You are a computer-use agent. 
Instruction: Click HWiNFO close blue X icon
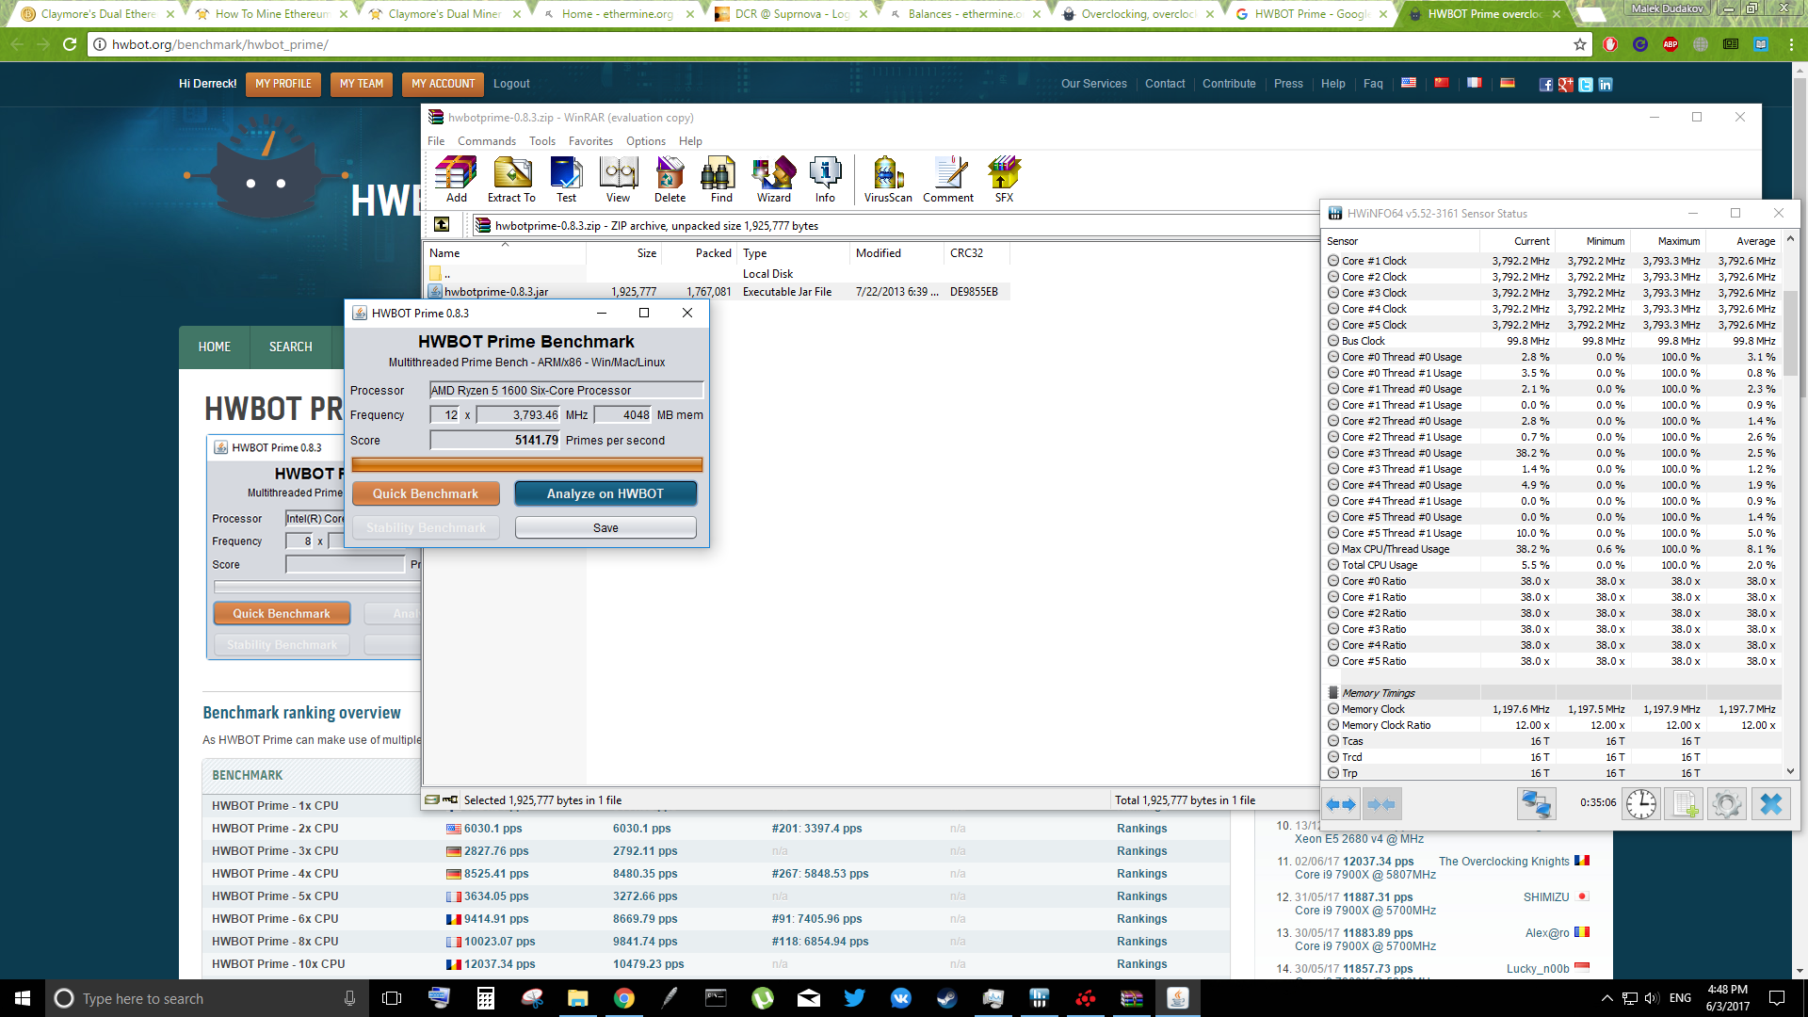pyautogui.click(x=1770, y=804)
